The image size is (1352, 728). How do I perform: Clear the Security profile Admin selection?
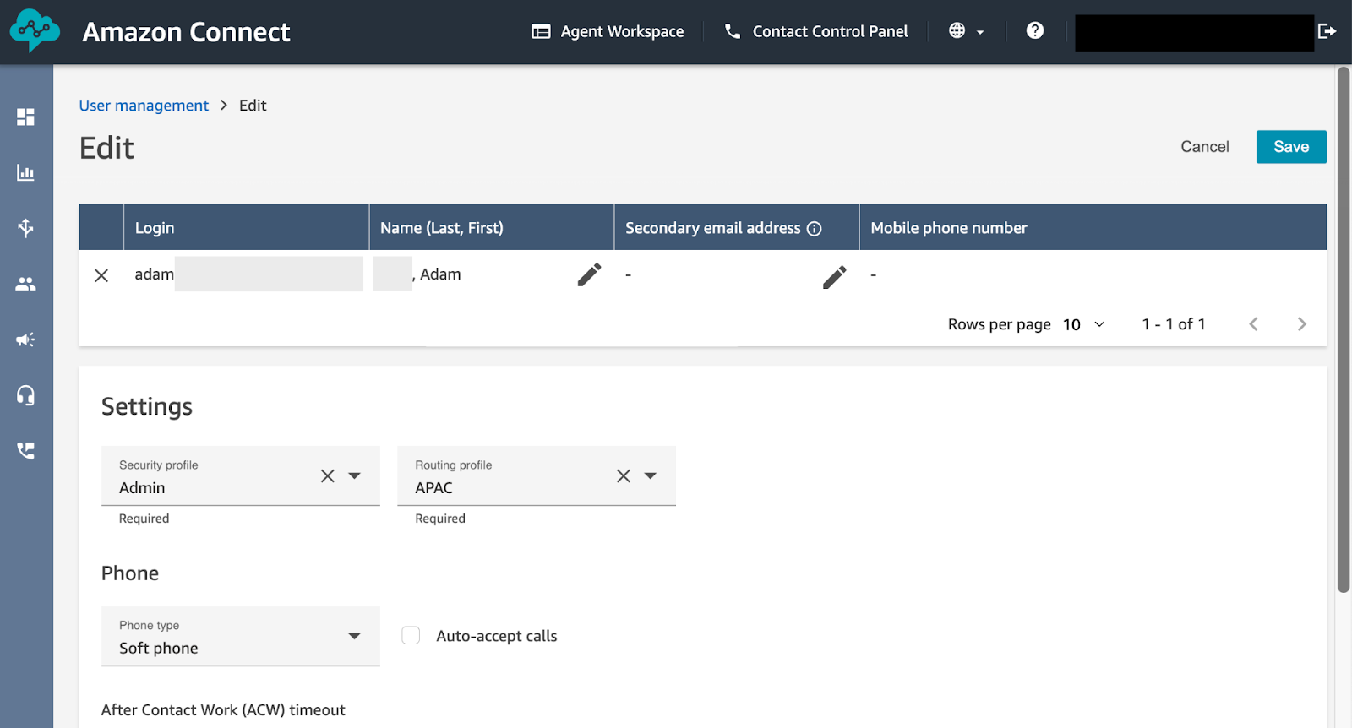[328, 475]
